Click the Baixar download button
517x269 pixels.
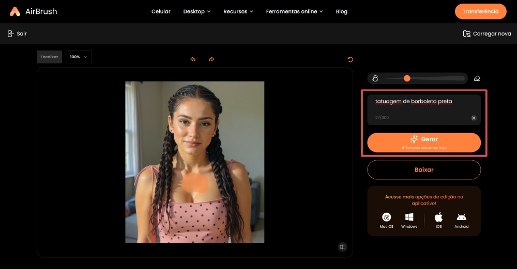tap(424, 170)
